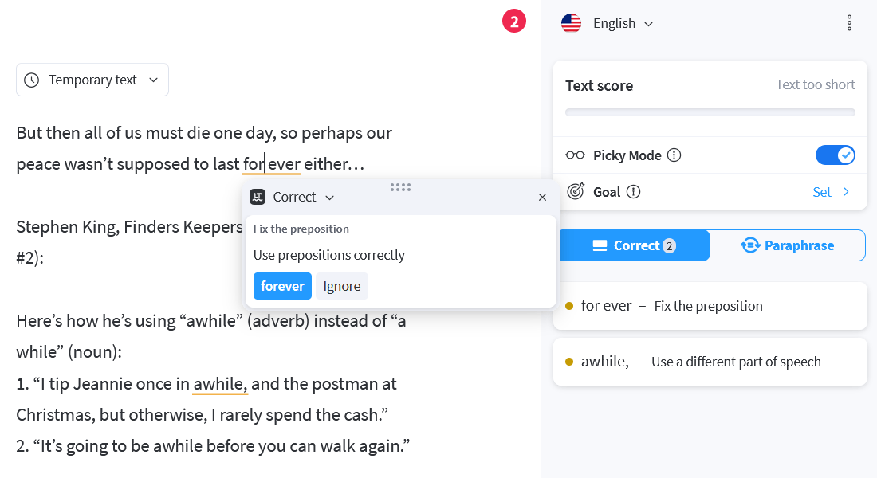877x478 pixels.
Task: Click the Goal target icon
Action: [x=576, y=191]
